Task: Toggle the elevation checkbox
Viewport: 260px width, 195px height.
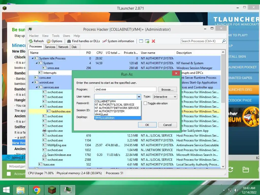Action: [145, 103]
